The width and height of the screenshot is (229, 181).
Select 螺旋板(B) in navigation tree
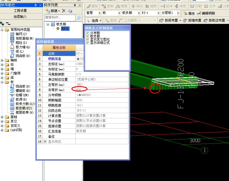point(20,91)
